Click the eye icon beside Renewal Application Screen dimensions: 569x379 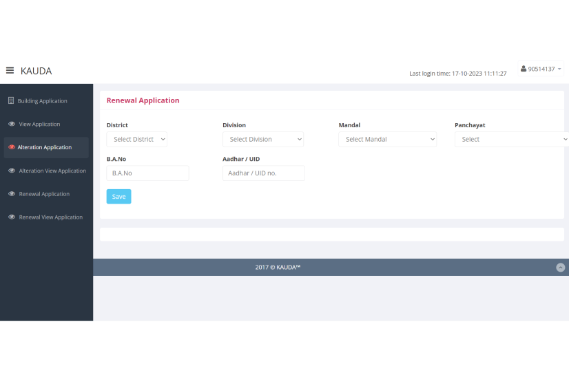click(x=12, y=194)
